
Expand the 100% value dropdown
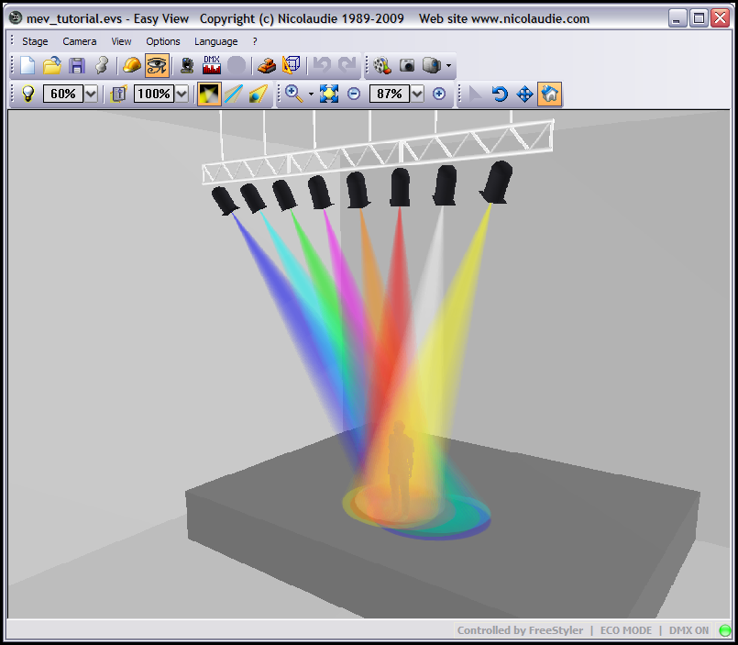[x=182, y=94]
